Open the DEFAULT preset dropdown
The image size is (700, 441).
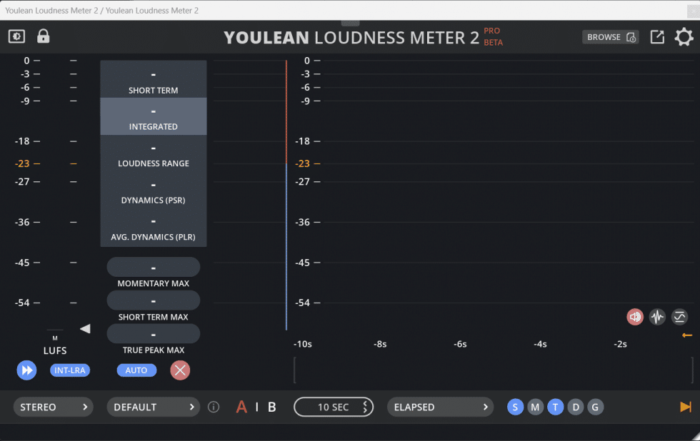(153, 407)
